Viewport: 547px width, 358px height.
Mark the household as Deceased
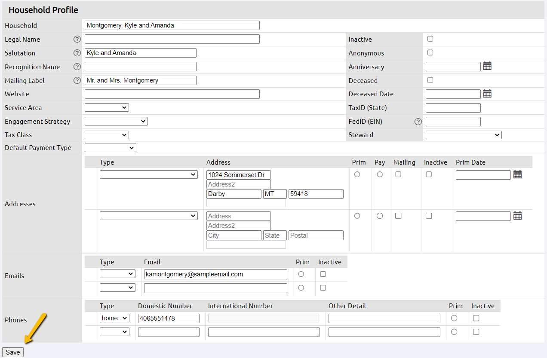430,80
